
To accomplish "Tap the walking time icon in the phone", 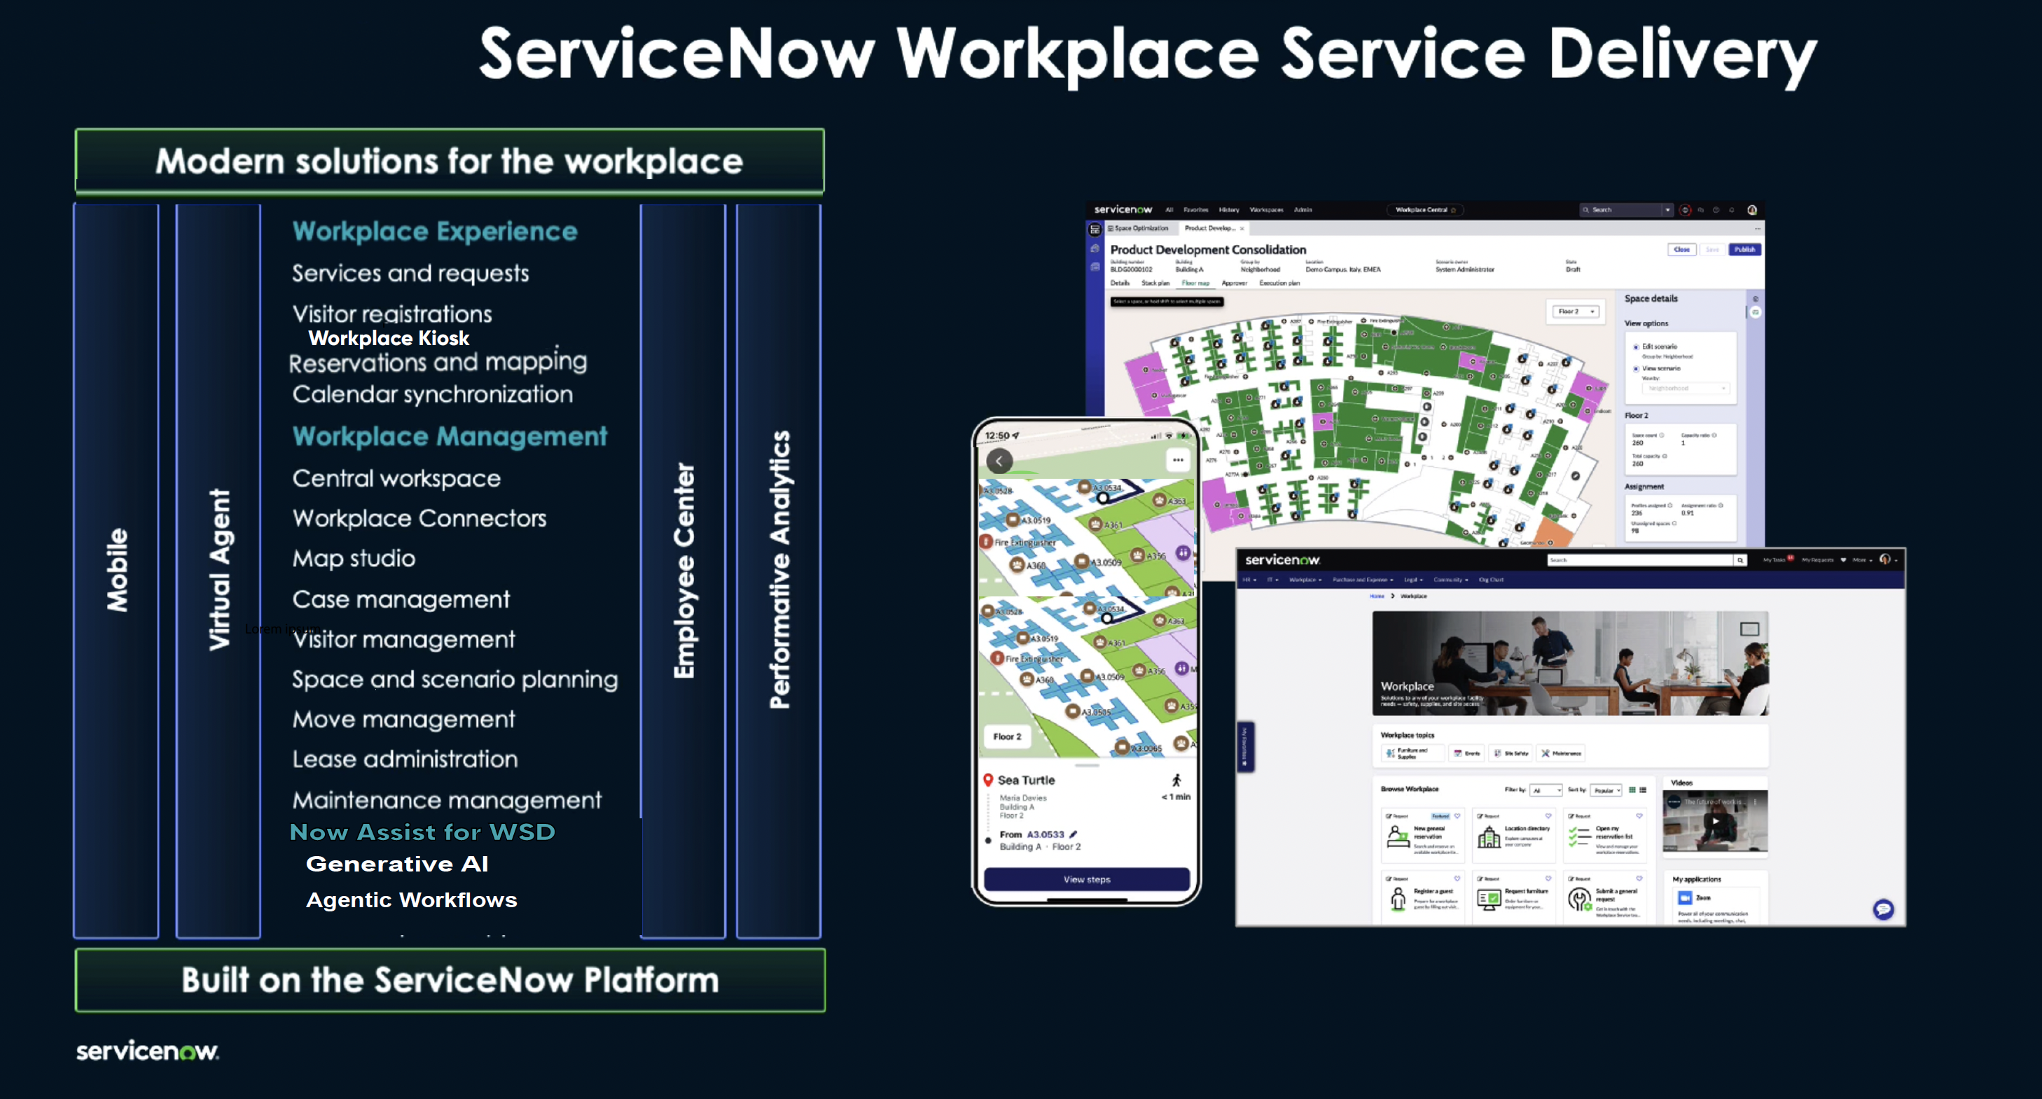I will tap(1177, 780).
